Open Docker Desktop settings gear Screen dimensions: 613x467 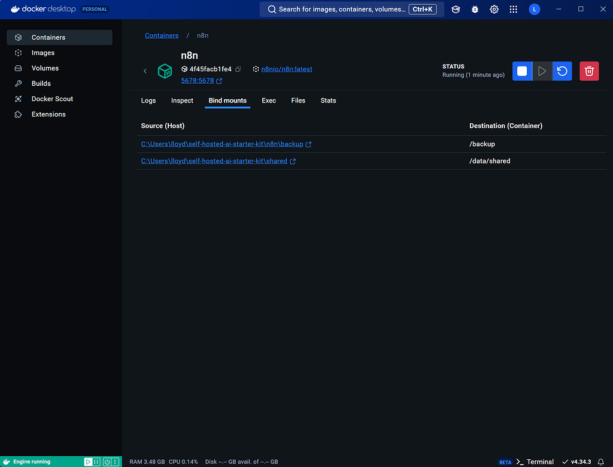[x=494, y=9]
